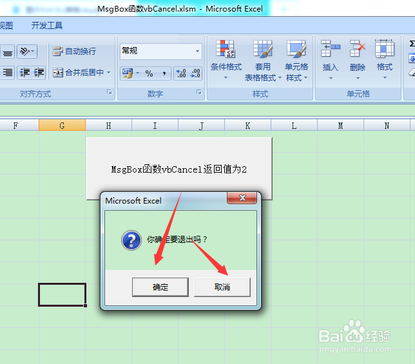Select column H header
This screenshot has width=415, height=364.
click(108, 125)
